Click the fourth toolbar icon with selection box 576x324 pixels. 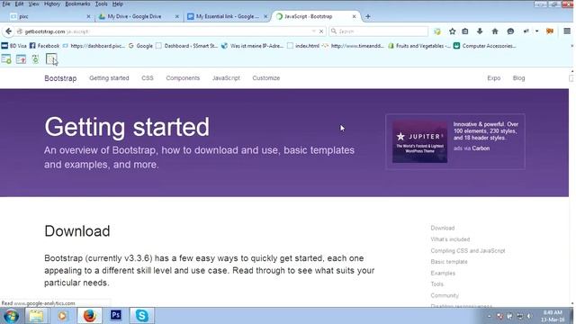pos(51,58)
